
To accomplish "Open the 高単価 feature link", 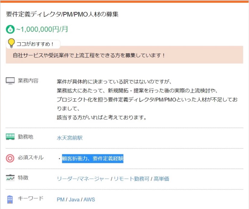I will click(x=161, y=179).
